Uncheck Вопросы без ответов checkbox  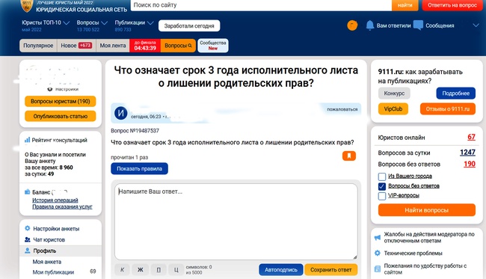coord(382,186)
